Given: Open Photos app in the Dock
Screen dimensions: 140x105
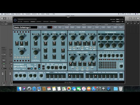Looking at the screenshot, I should [69, 89].
